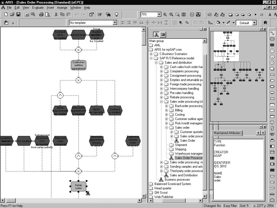Toggle the attribute window button
Screen dimensions: 277x208
pos(192,15)
